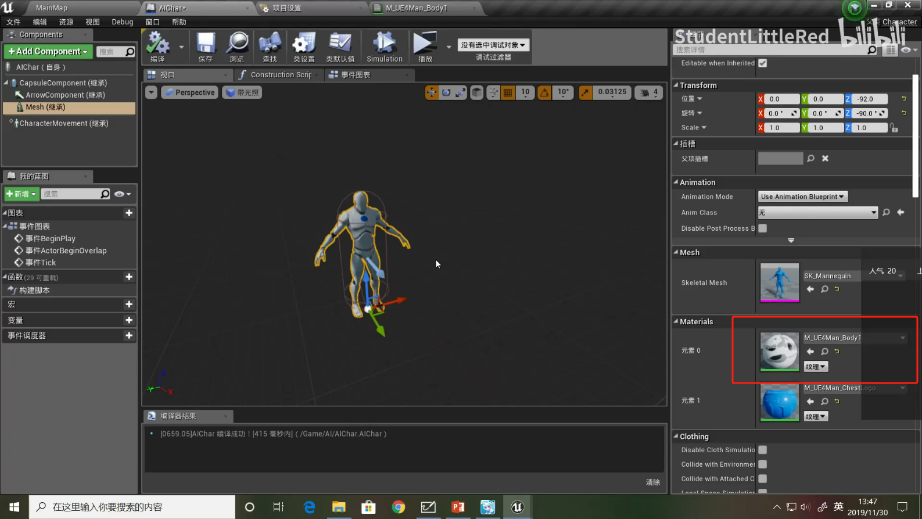922x519 pixels.
Task: Open the viewport options arrow menu
Action: (x=151, y=92)
